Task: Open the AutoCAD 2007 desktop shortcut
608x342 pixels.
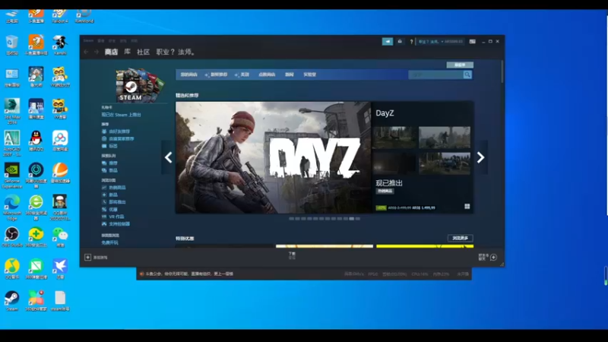Action: coord(11,143)
